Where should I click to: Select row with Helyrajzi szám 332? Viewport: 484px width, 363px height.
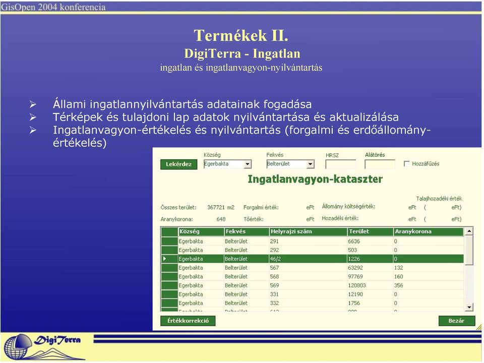click(x=312, y=303)
